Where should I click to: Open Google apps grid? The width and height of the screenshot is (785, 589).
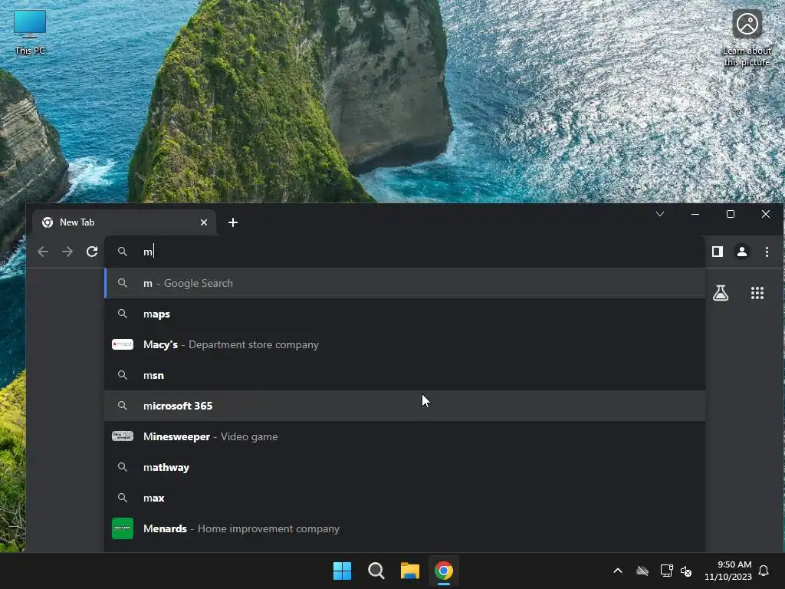[757, 293]
